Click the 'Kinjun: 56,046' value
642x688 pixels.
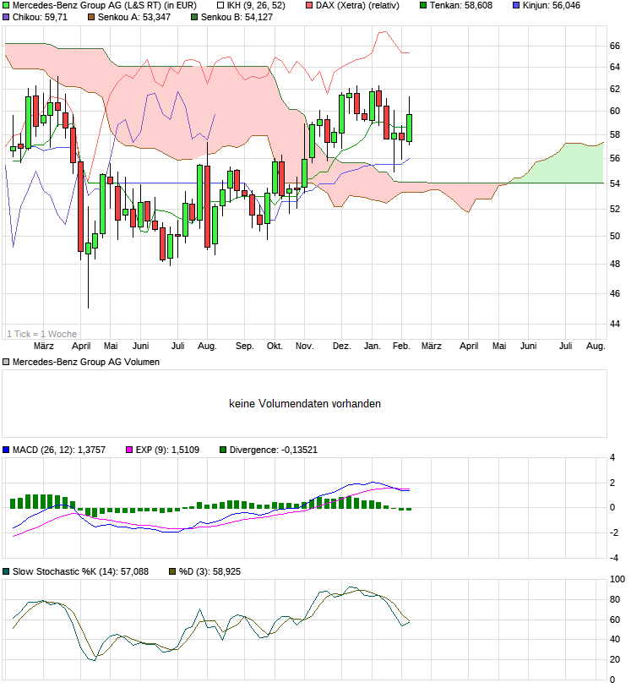pos(552,6)
